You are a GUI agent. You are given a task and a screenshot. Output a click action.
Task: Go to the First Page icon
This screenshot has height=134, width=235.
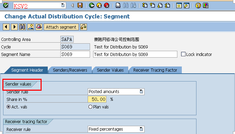[x=145, y=5]
